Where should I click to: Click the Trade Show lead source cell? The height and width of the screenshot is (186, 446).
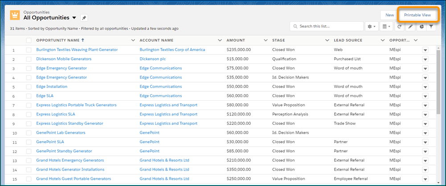pyautogui.click(x=345, y=123)
